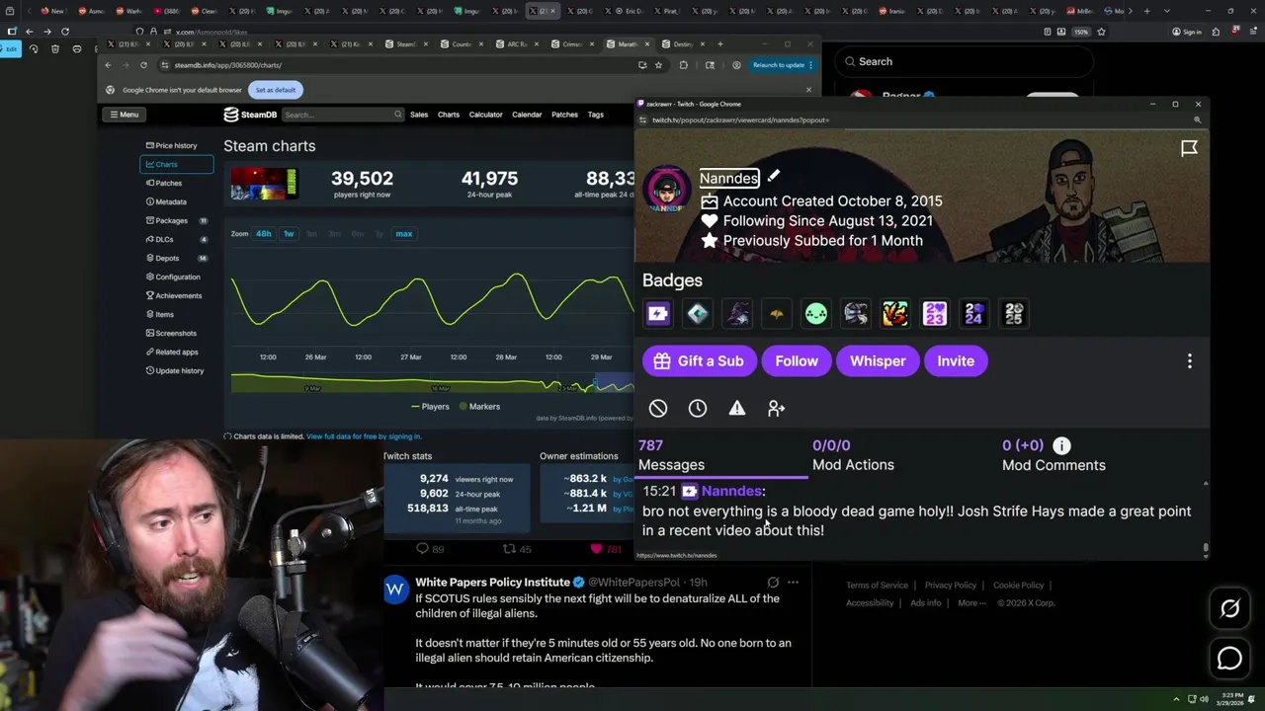Click the blue diamond badge
1265x711 pixels.
pos(698,314)
